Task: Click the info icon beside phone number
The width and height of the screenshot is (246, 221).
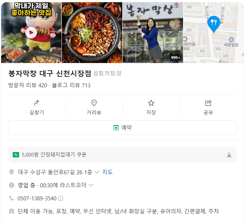Action: 60,199
